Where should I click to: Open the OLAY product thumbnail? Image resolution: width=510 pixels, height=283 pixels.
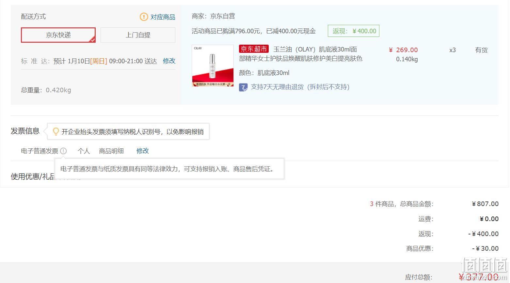point(213,66)
